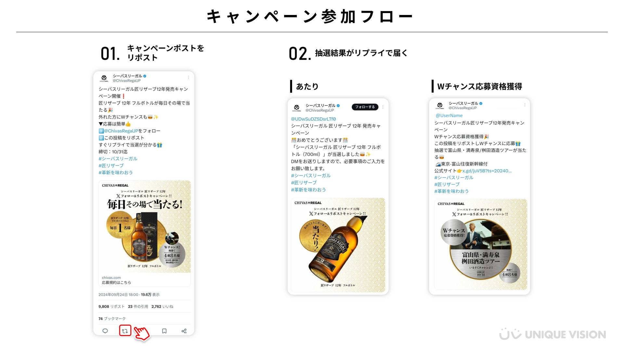
Task: Click the #シーバスリーガル hashtag in the first post
Action: pyautogui.click(x=118, y=159)
